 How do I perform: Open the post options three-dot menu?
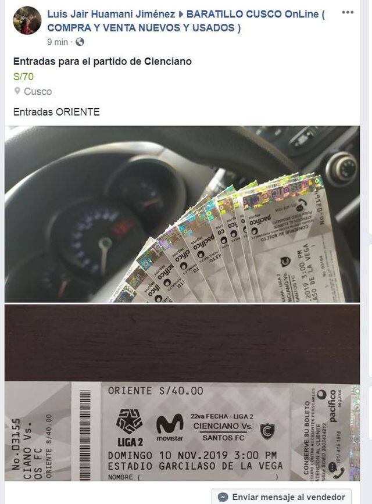(x=348, y=13)
